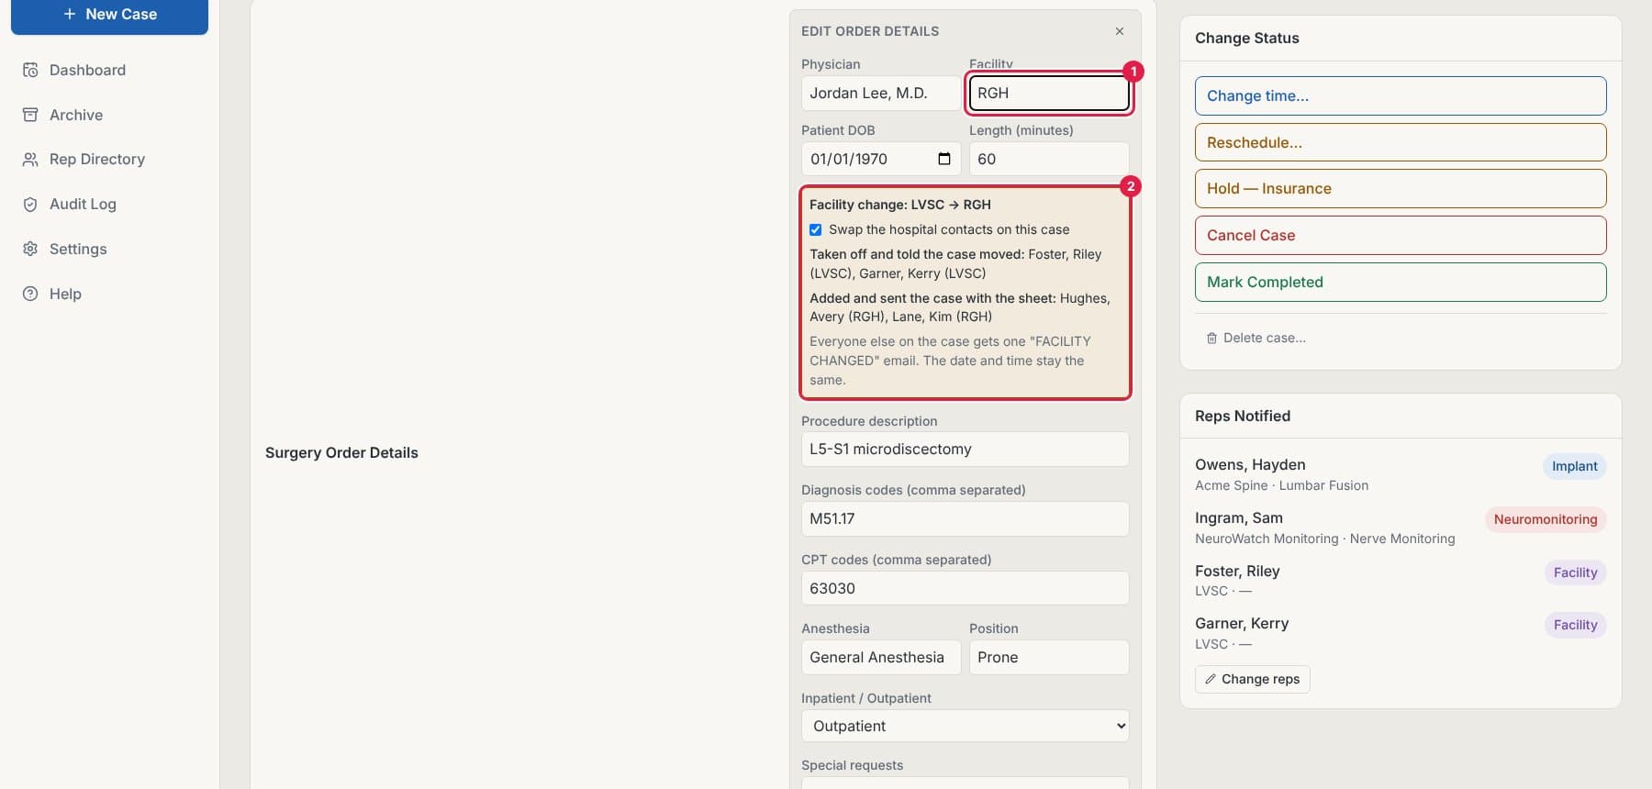Click the Delete case... link
Viewport: 1652px width, 789px height.
[1256, 338]
